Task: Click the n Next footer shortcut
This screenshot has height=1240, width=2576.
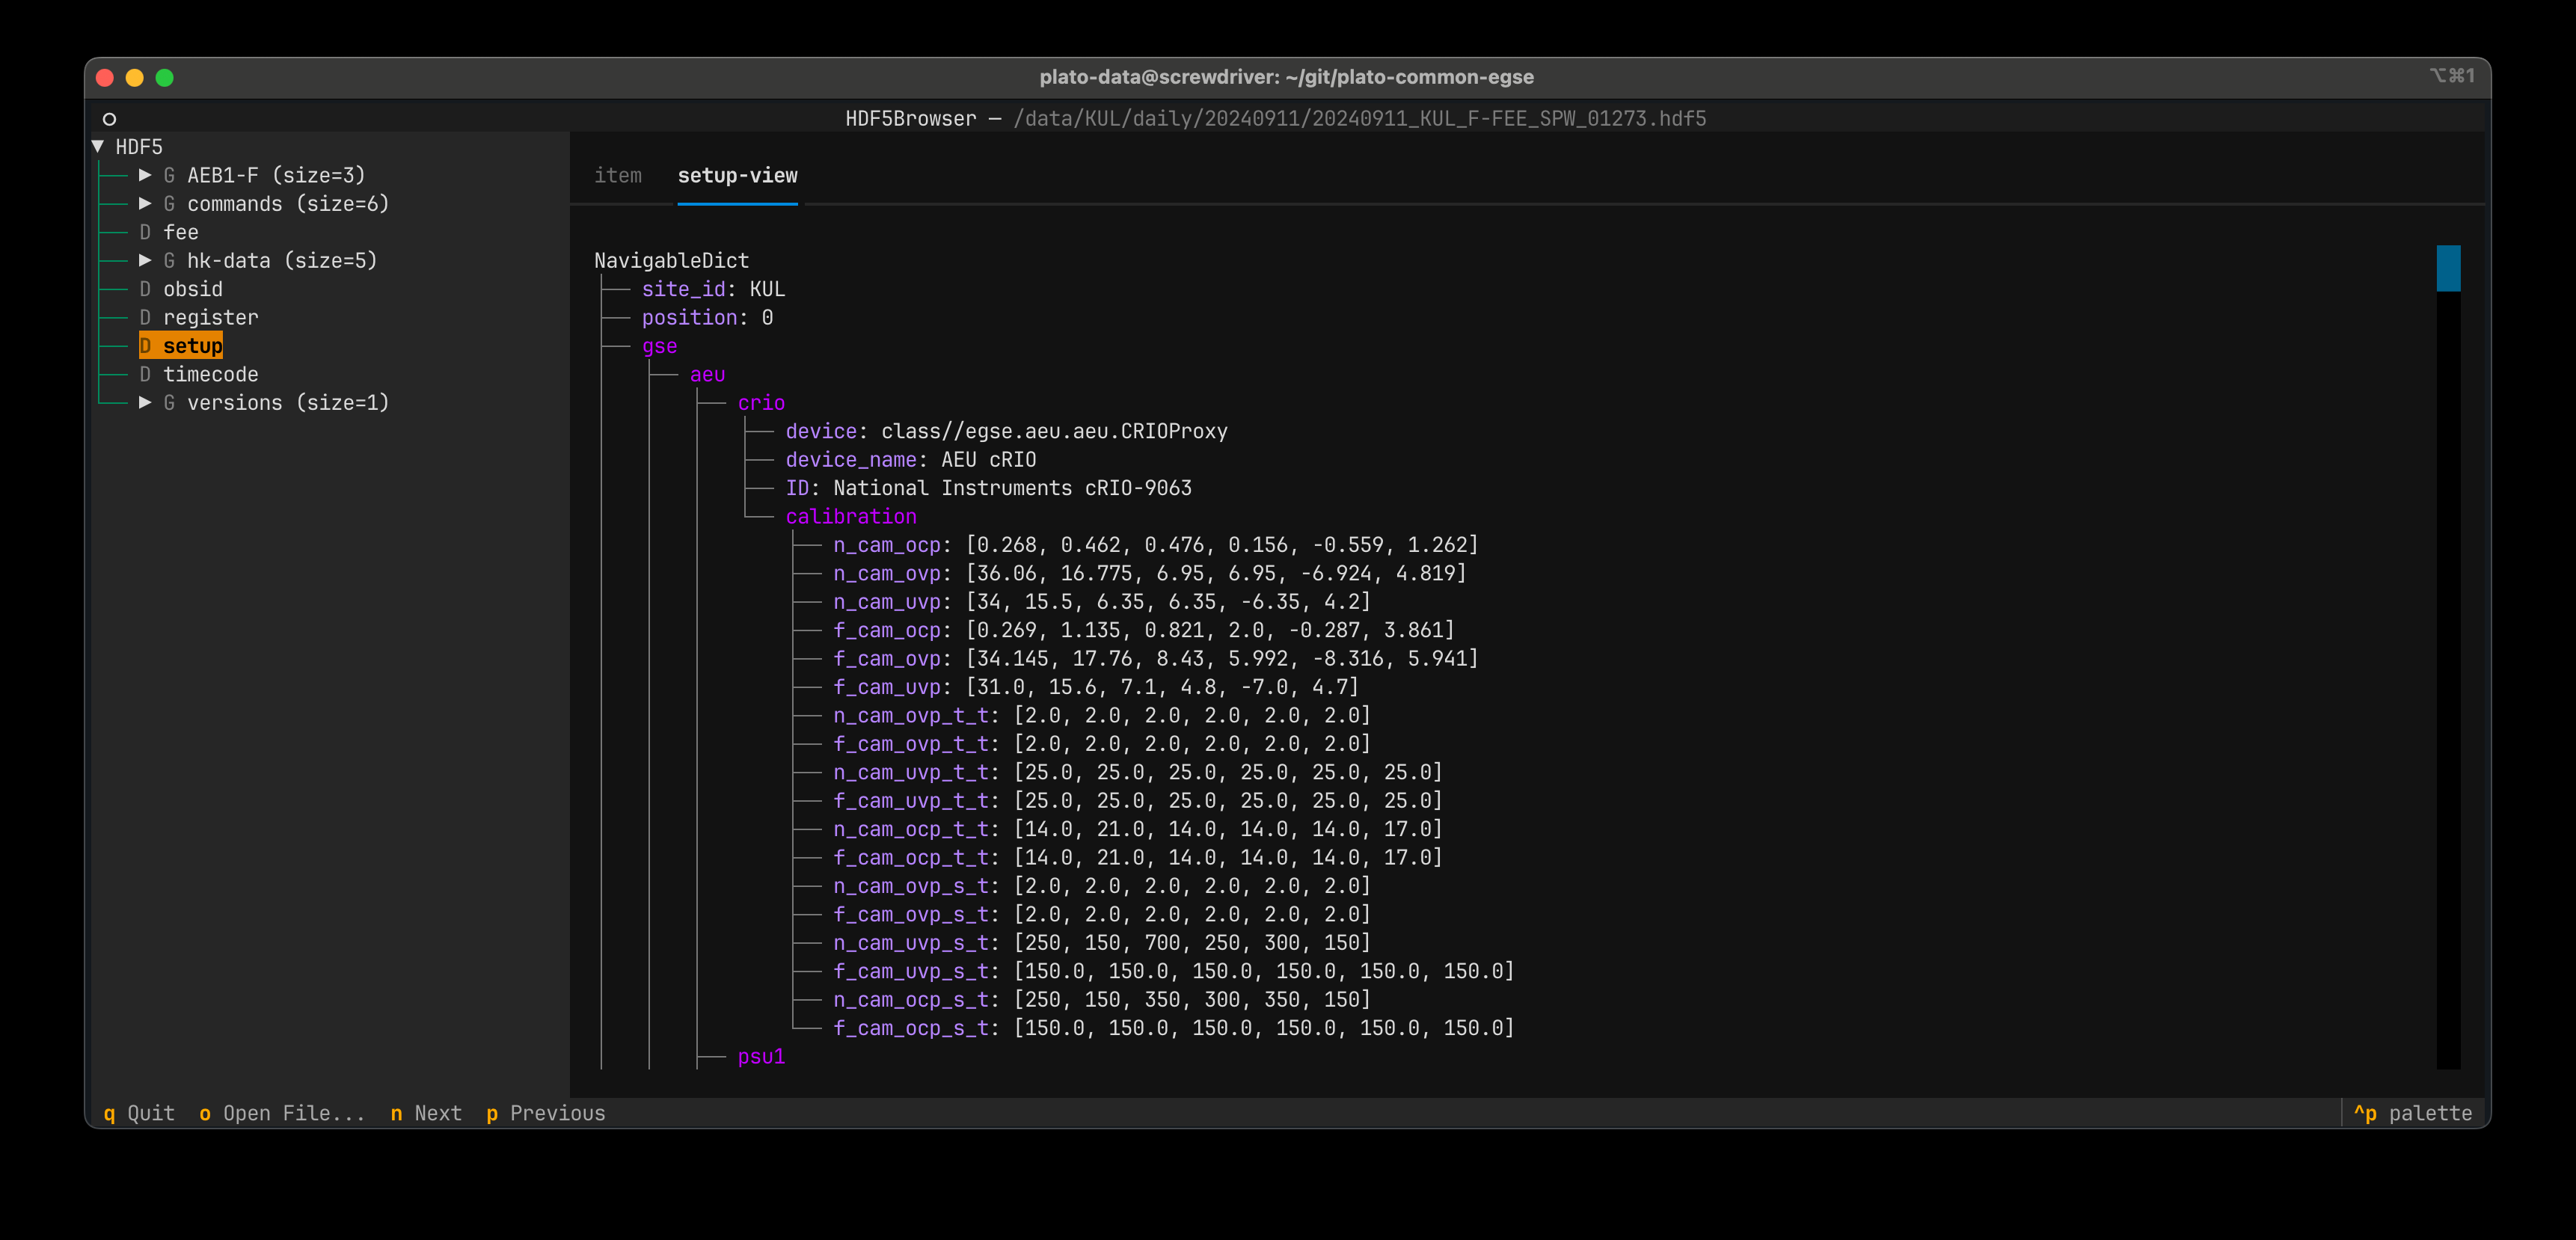Action: 426,1113
